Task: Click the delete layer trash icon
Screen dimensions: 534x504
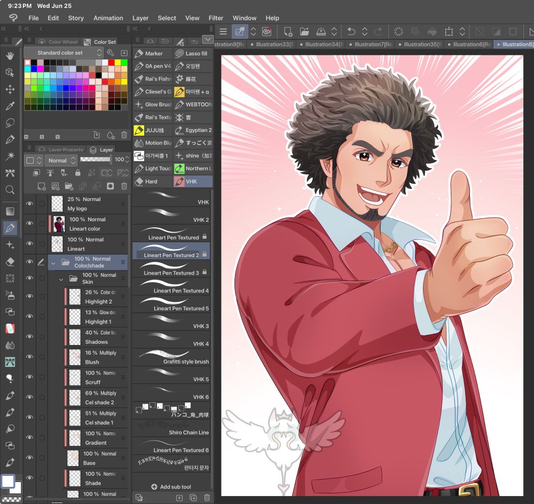Action: click(124, 186)
